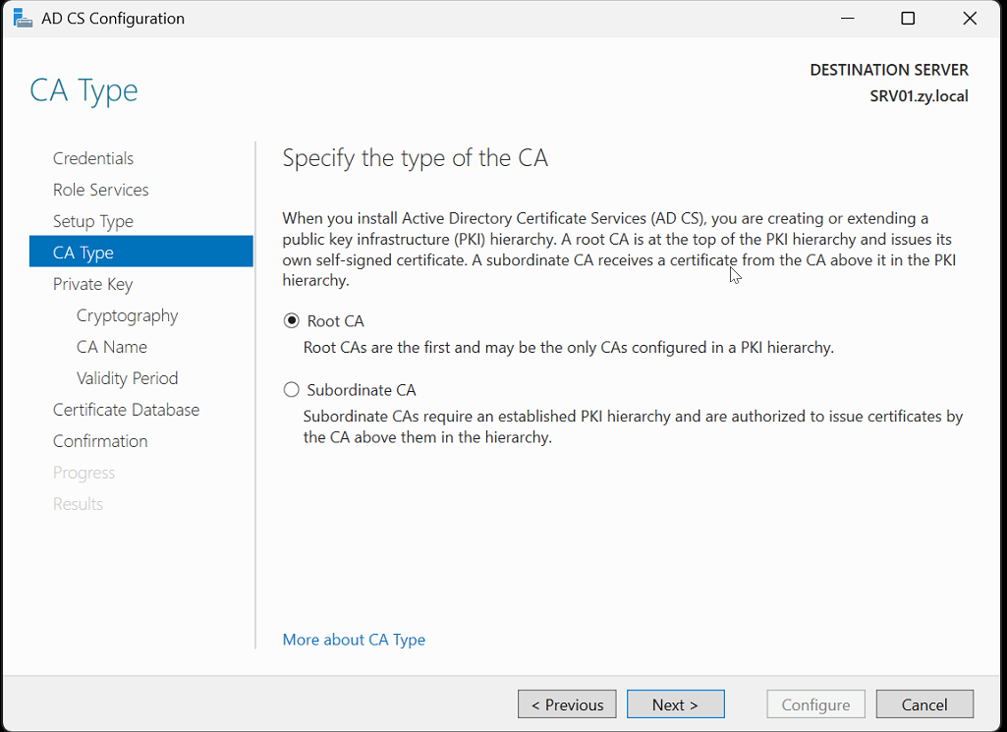Select the Root CA radio button
This screenshot has height=732, width=1007.
point(292,320)
